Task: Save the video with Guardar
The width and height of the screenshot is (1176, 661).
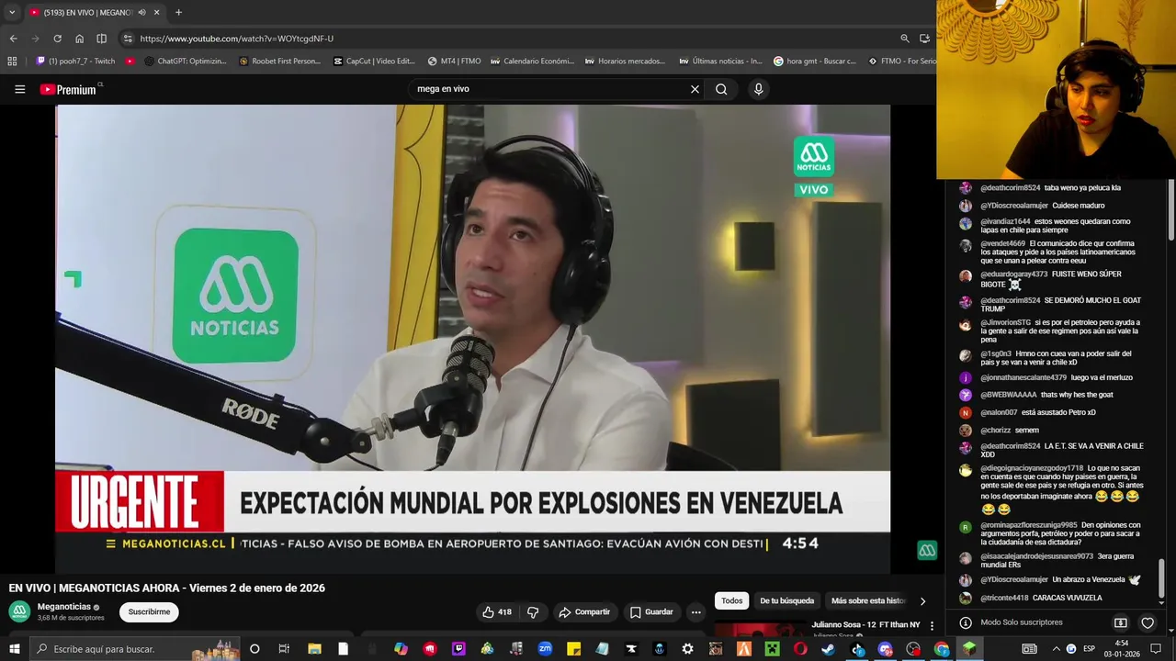Action: coord(651,611)
